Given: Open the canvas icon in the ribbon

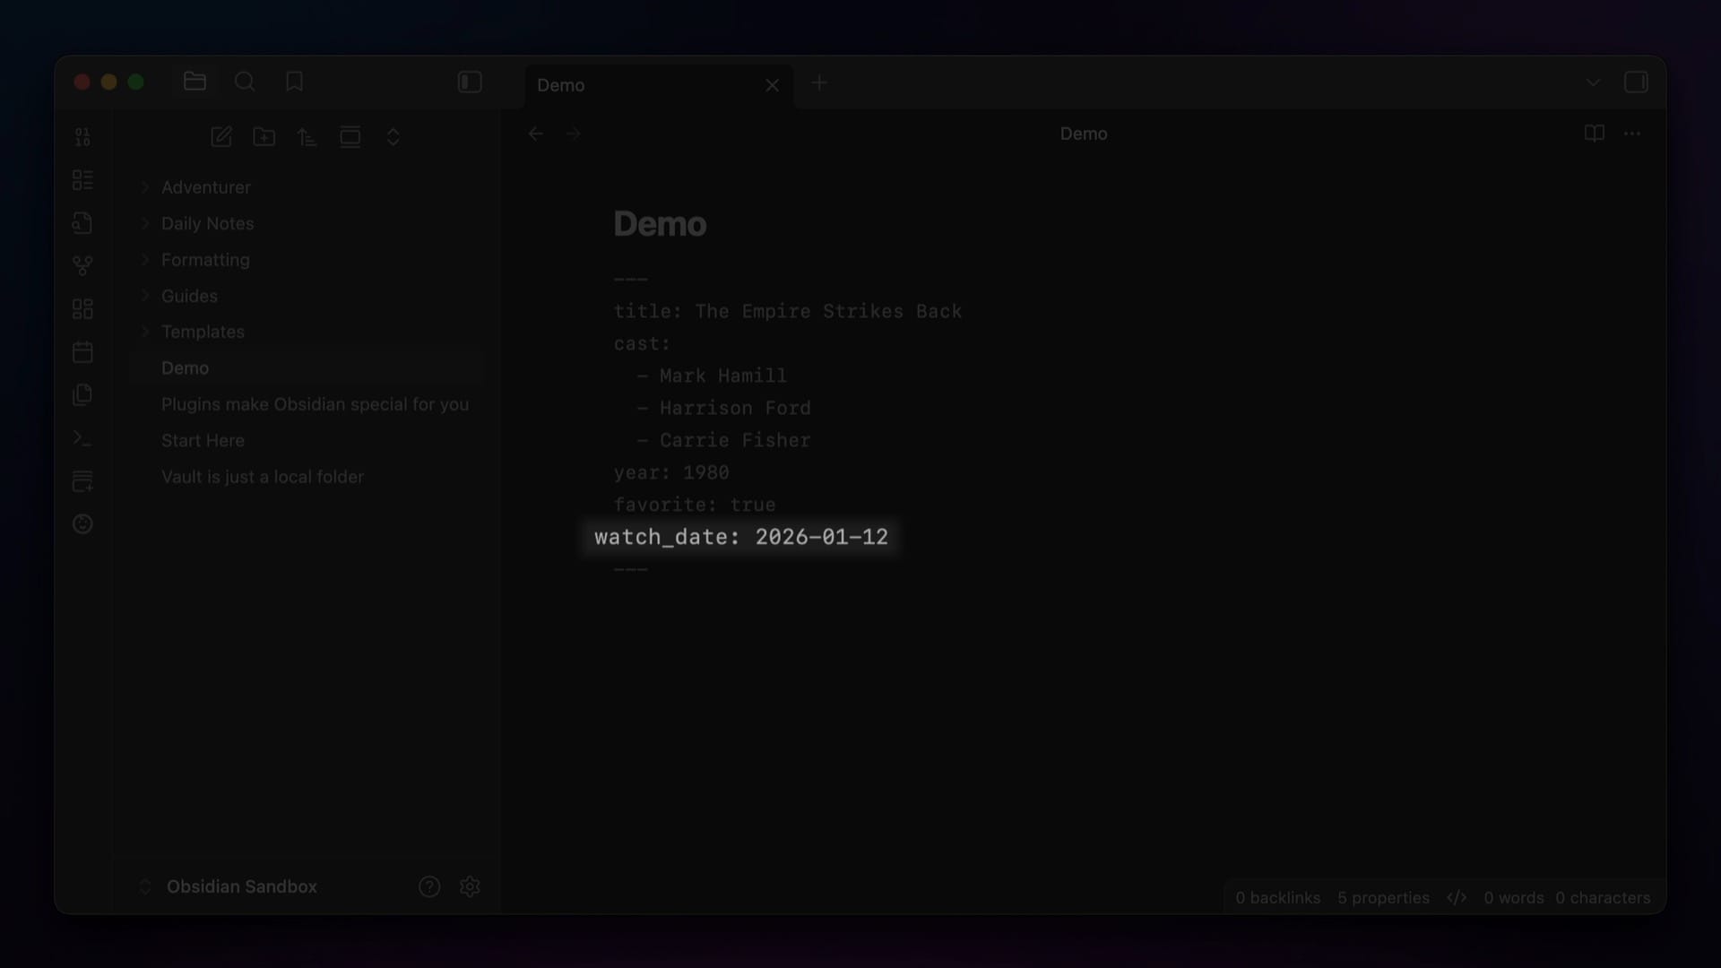Looking at the screenshot, I should 82,309.
